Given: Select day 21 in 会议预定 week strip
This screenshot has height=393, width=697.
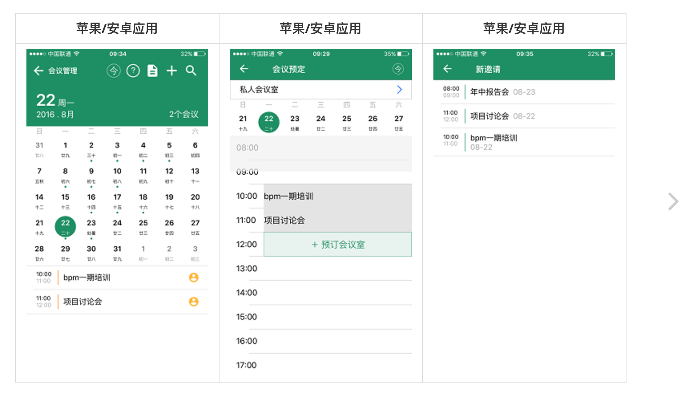Looking at the screenshot, I should [243, 123].
